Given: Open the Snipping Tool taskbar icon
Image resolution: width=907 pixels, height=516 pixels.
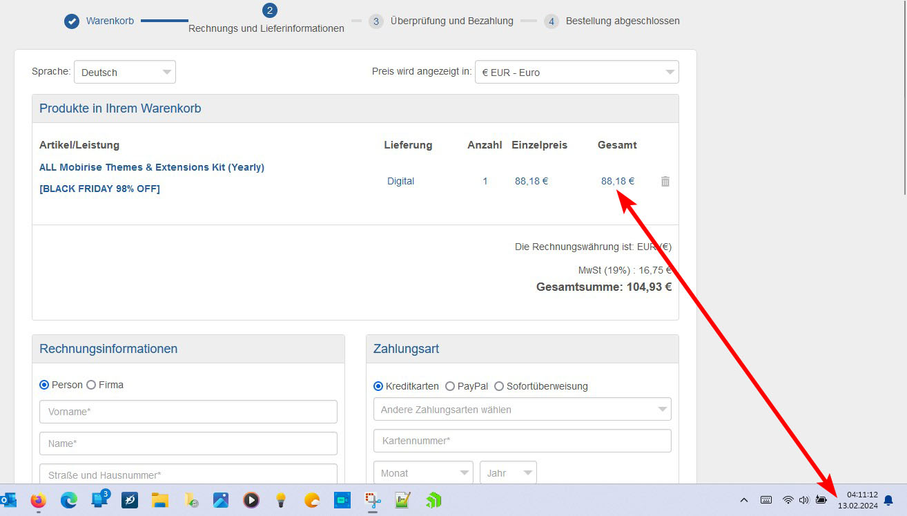Looking at the screenshot, I should [373, 500].
